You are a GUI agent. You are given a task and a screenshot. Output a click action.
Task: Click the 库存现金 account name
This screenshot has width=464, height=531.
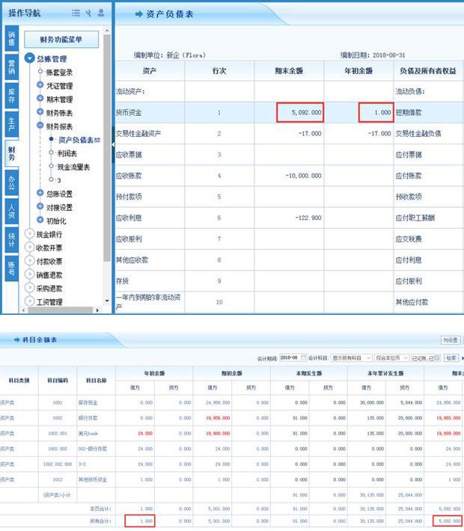click(88, 402)
